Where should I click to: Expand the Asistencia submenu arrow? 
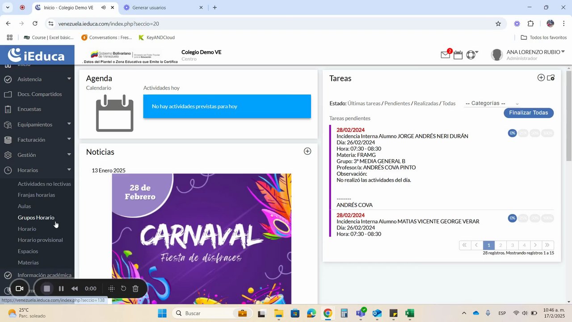pos(69,79)
